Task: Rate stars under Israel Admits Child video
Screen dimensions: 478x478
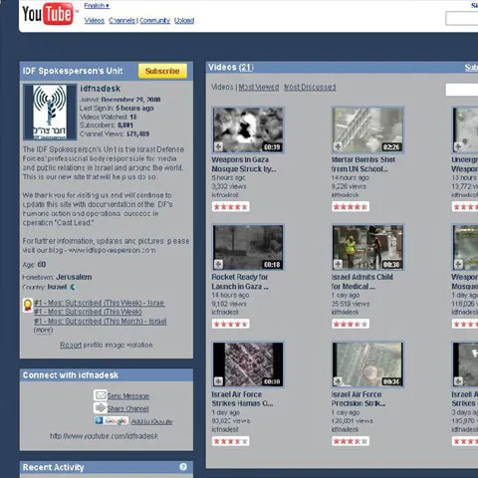Action: tap(351, 324)
